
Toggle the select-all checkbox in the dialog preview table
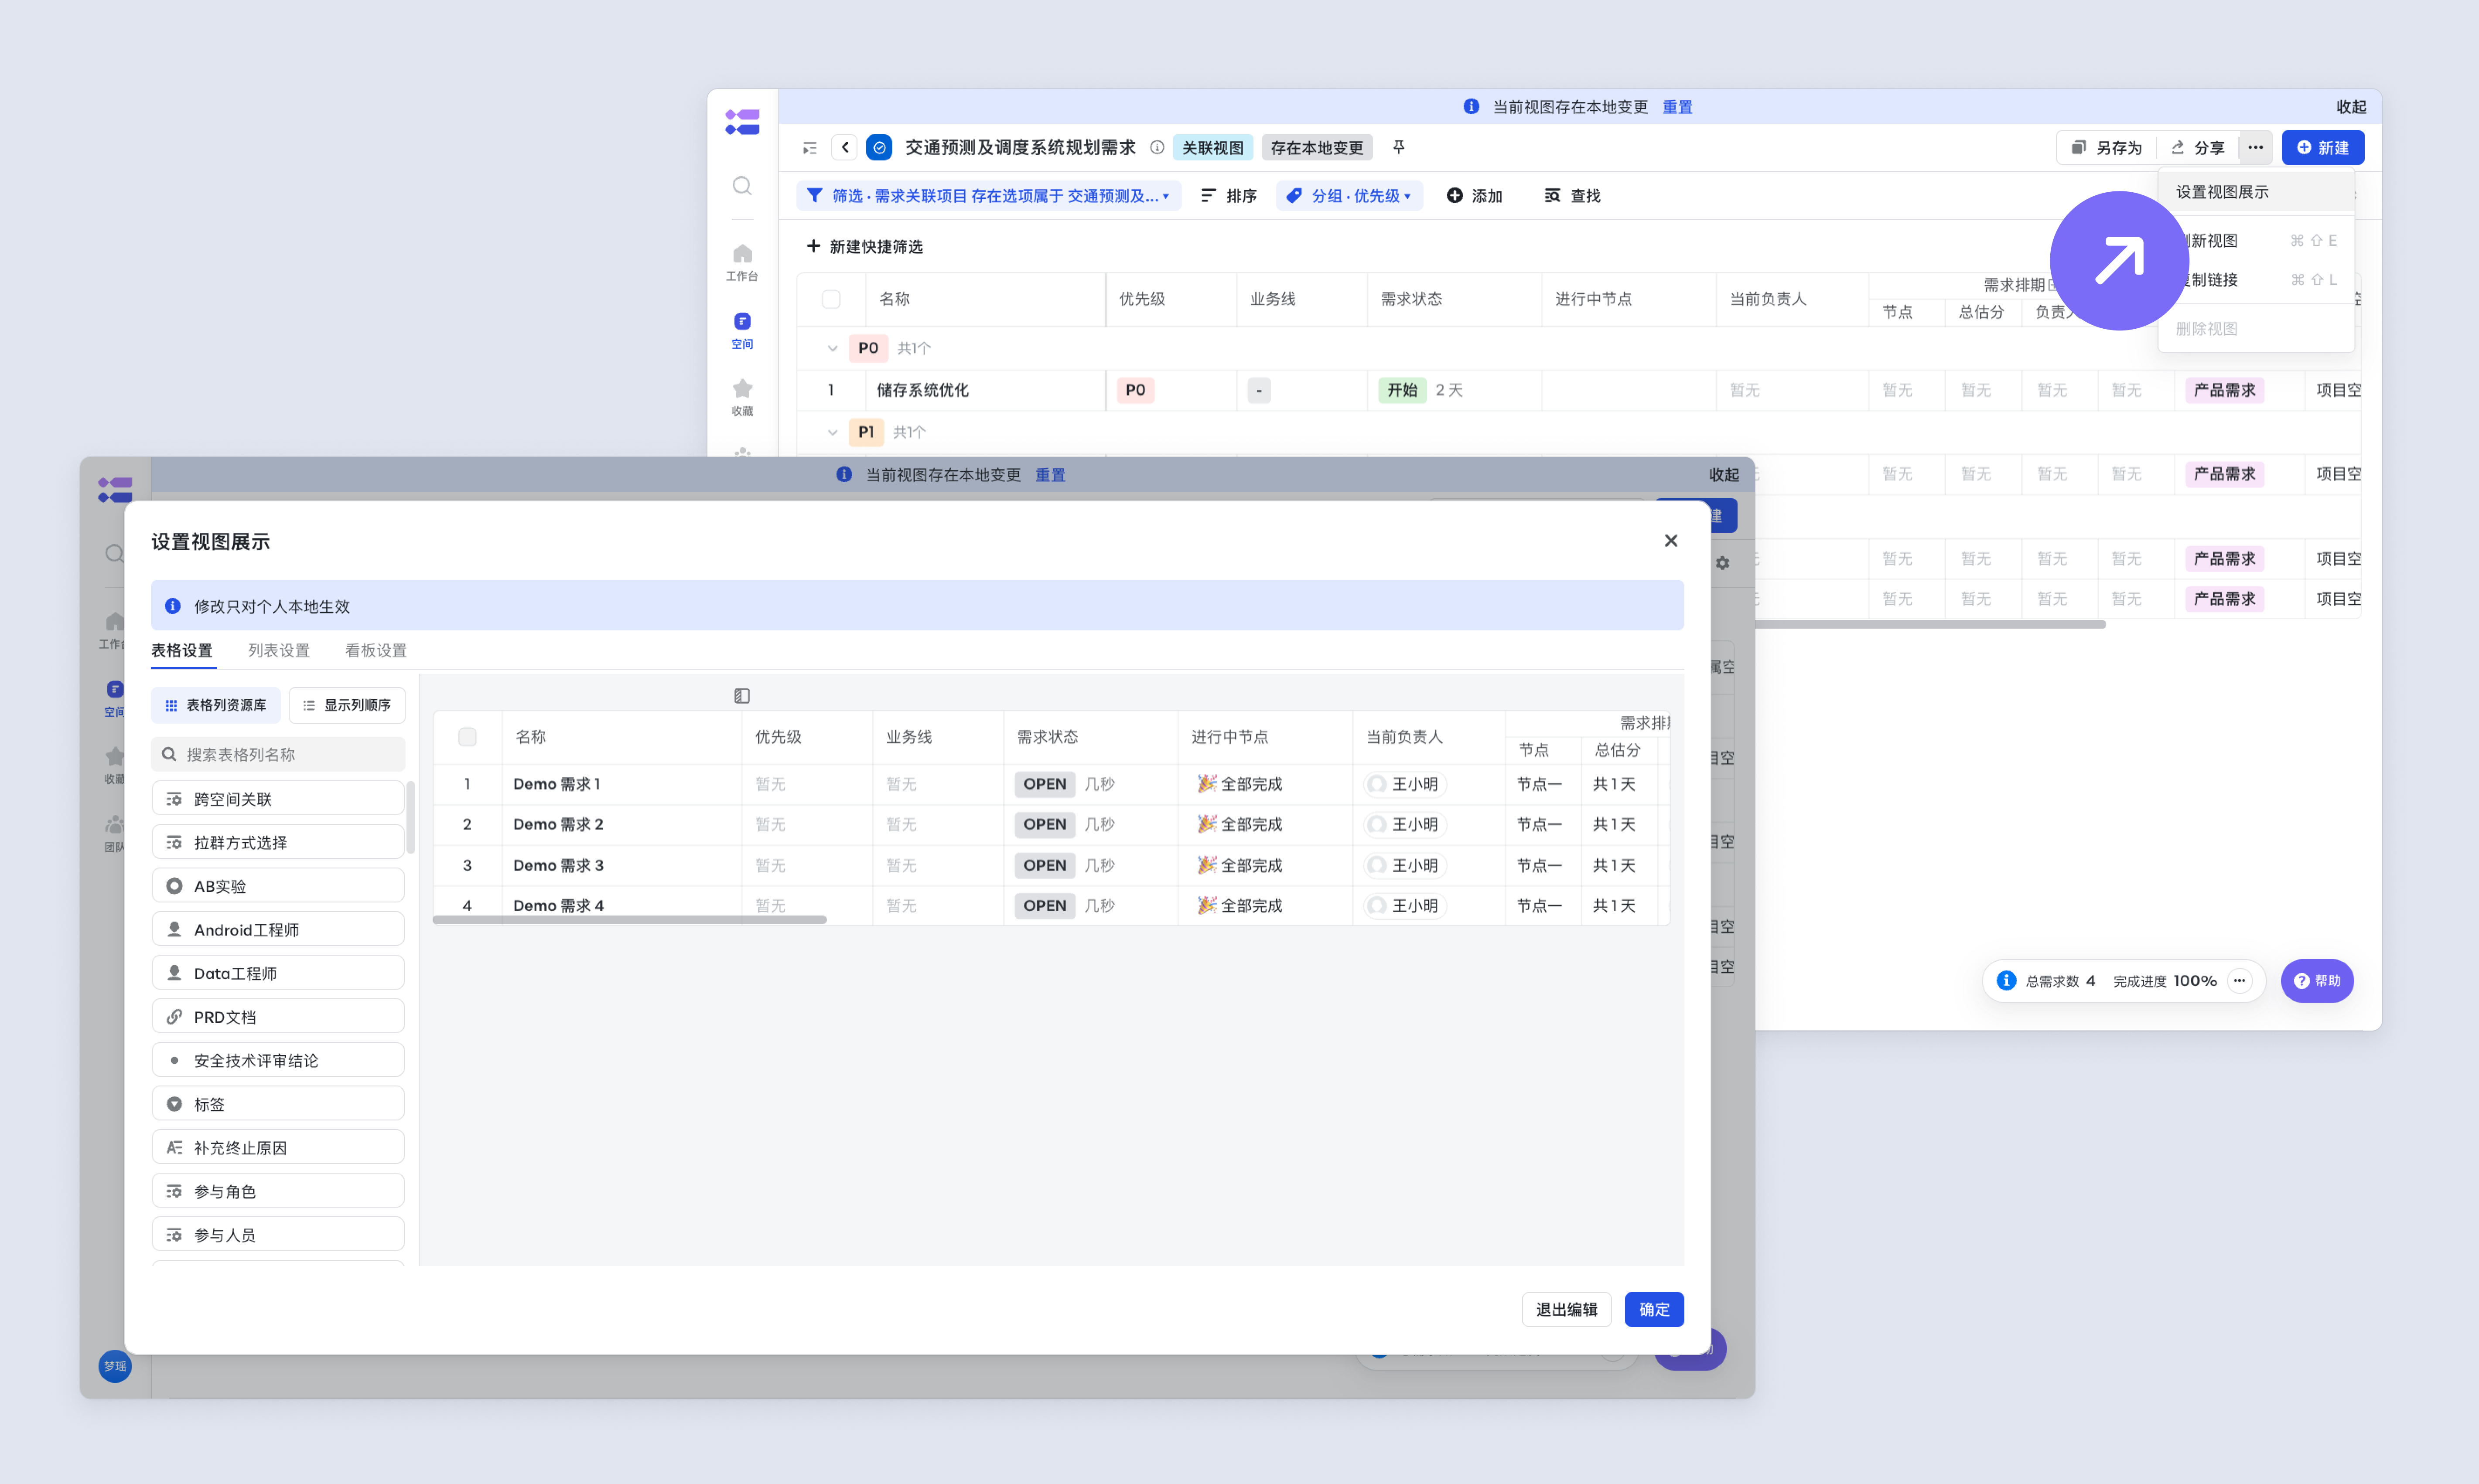(x=467, y=737)
